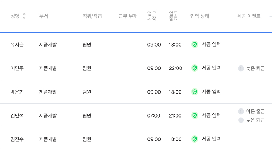Open employee name 유지은
272x151 pixels.
pyautogui.click(x=17, y=44)
